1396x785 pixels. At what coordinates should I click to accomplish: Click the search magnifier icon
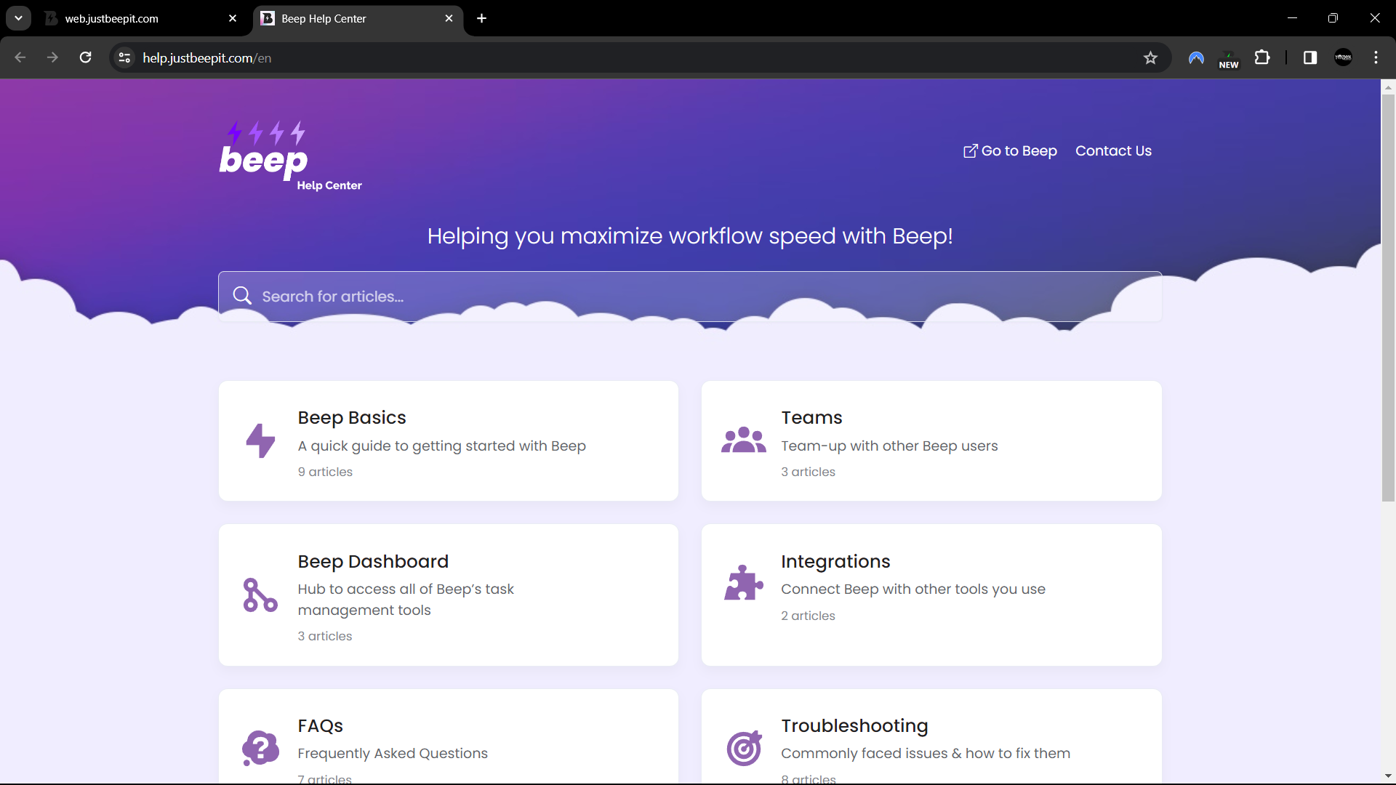point(242,296)
